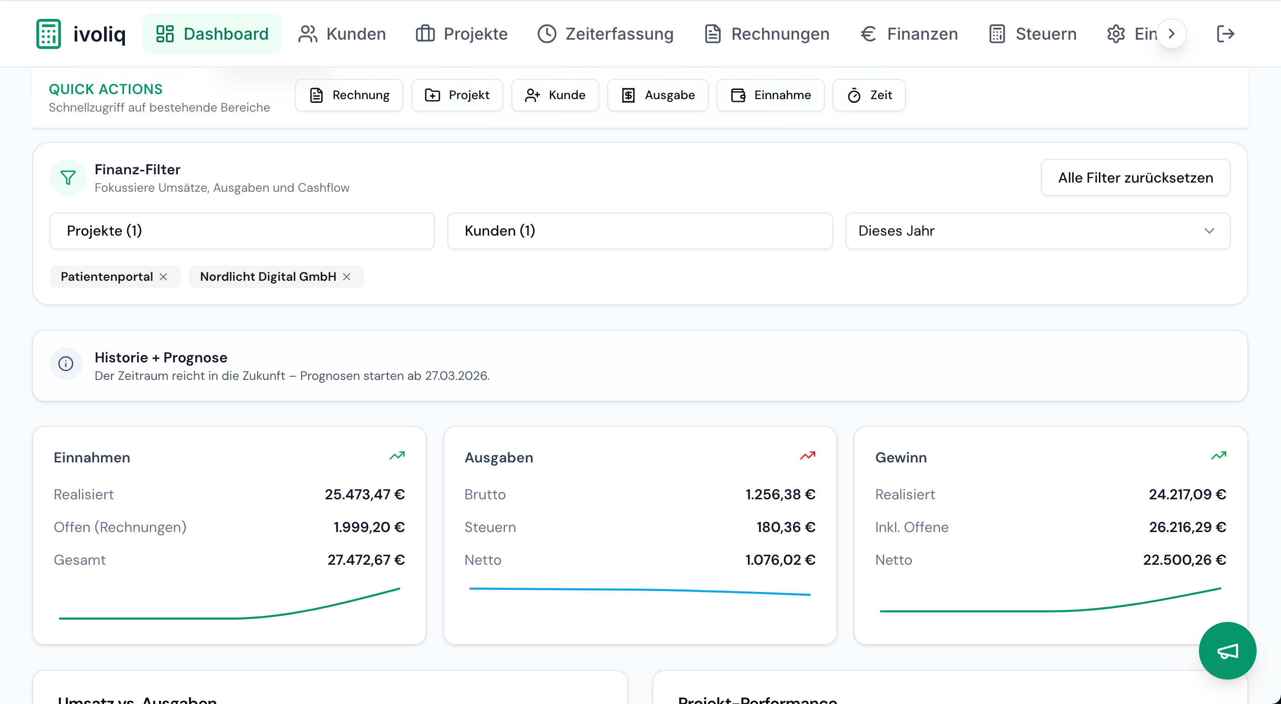The image size is (1281, 704).
Task: Click the red Ausgaben trend icon
Action: (807, 455)
